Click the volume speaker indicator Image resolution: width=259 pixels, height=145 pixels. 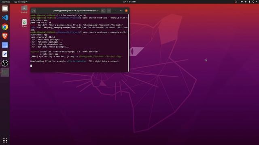[246, 2]
